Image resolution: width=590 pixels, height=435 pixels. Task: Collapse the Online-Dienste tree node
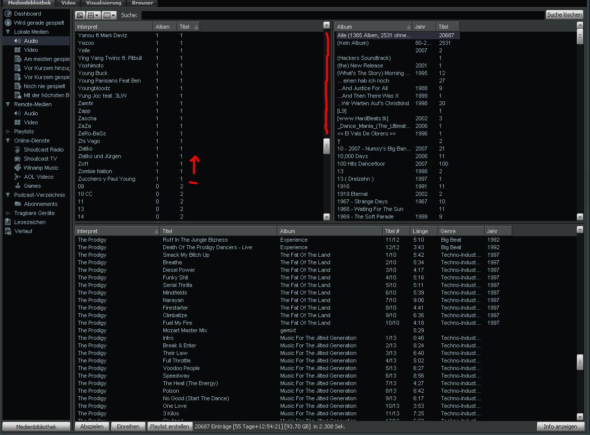click(8, 140)
